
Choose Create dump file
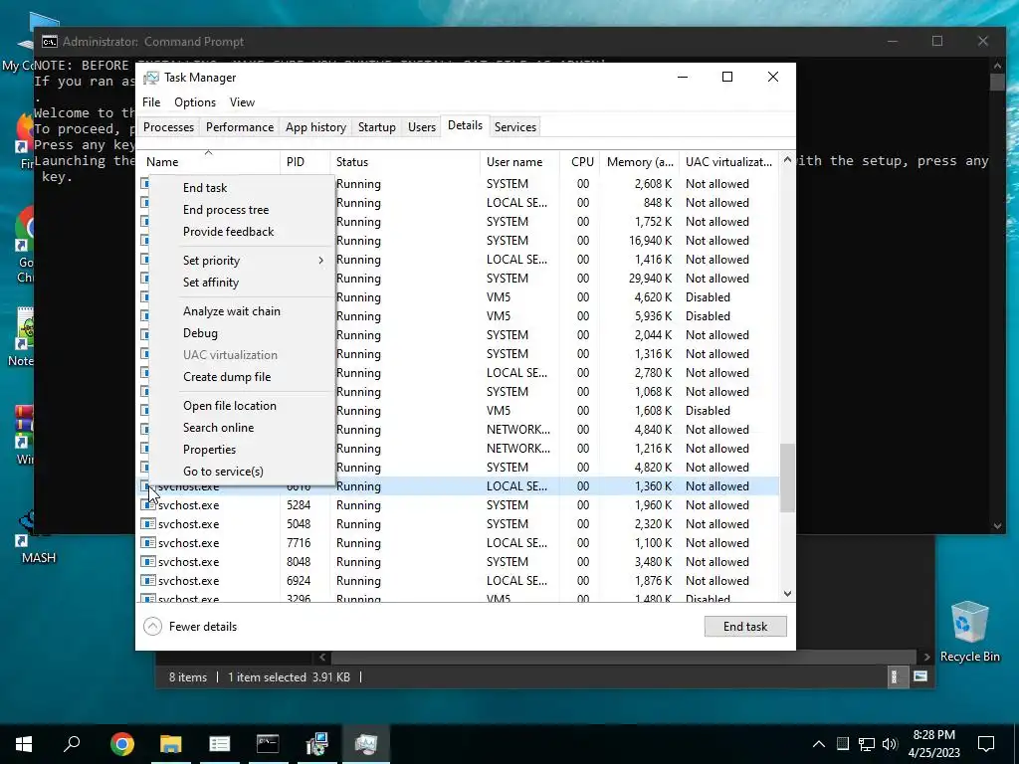pyautogui.click(x=227, y=377)
